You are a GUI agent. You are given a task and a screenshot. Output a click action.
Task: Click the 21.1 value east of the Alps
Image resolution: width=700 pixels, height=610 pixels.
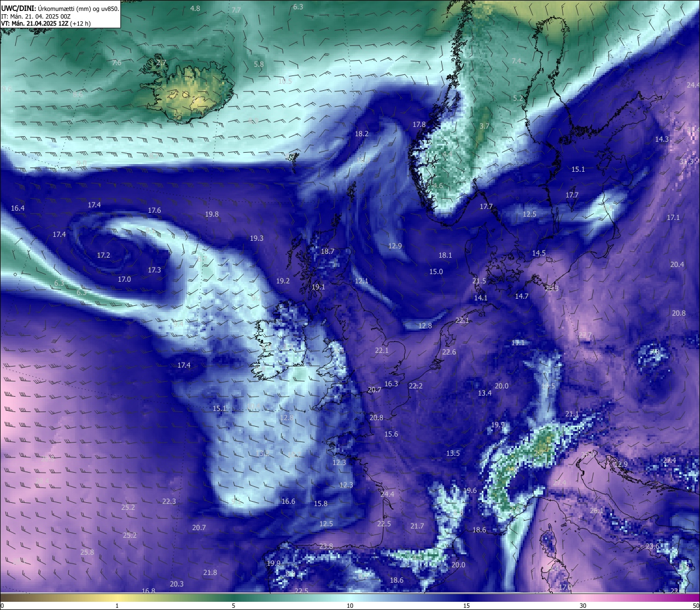(x=572, y=414)
